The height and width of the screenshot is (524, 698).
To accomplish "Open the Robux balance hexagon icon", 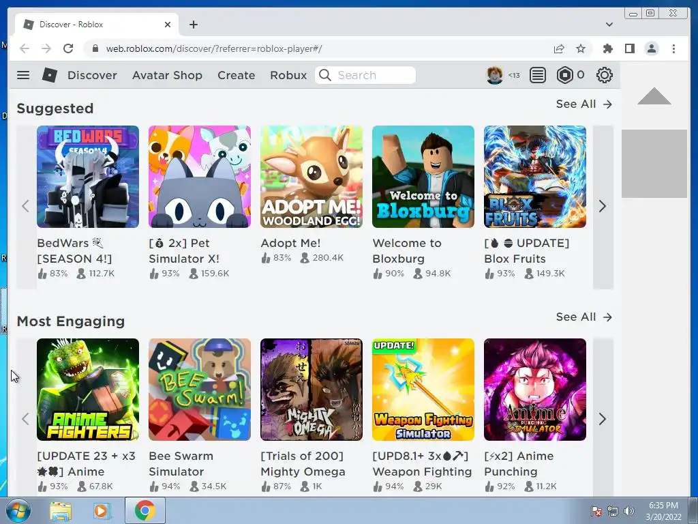I will 565,75.
